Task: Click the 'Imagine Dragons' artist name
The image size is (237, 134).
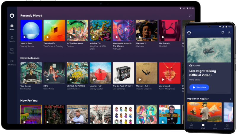Action: (x=144, y=89)
